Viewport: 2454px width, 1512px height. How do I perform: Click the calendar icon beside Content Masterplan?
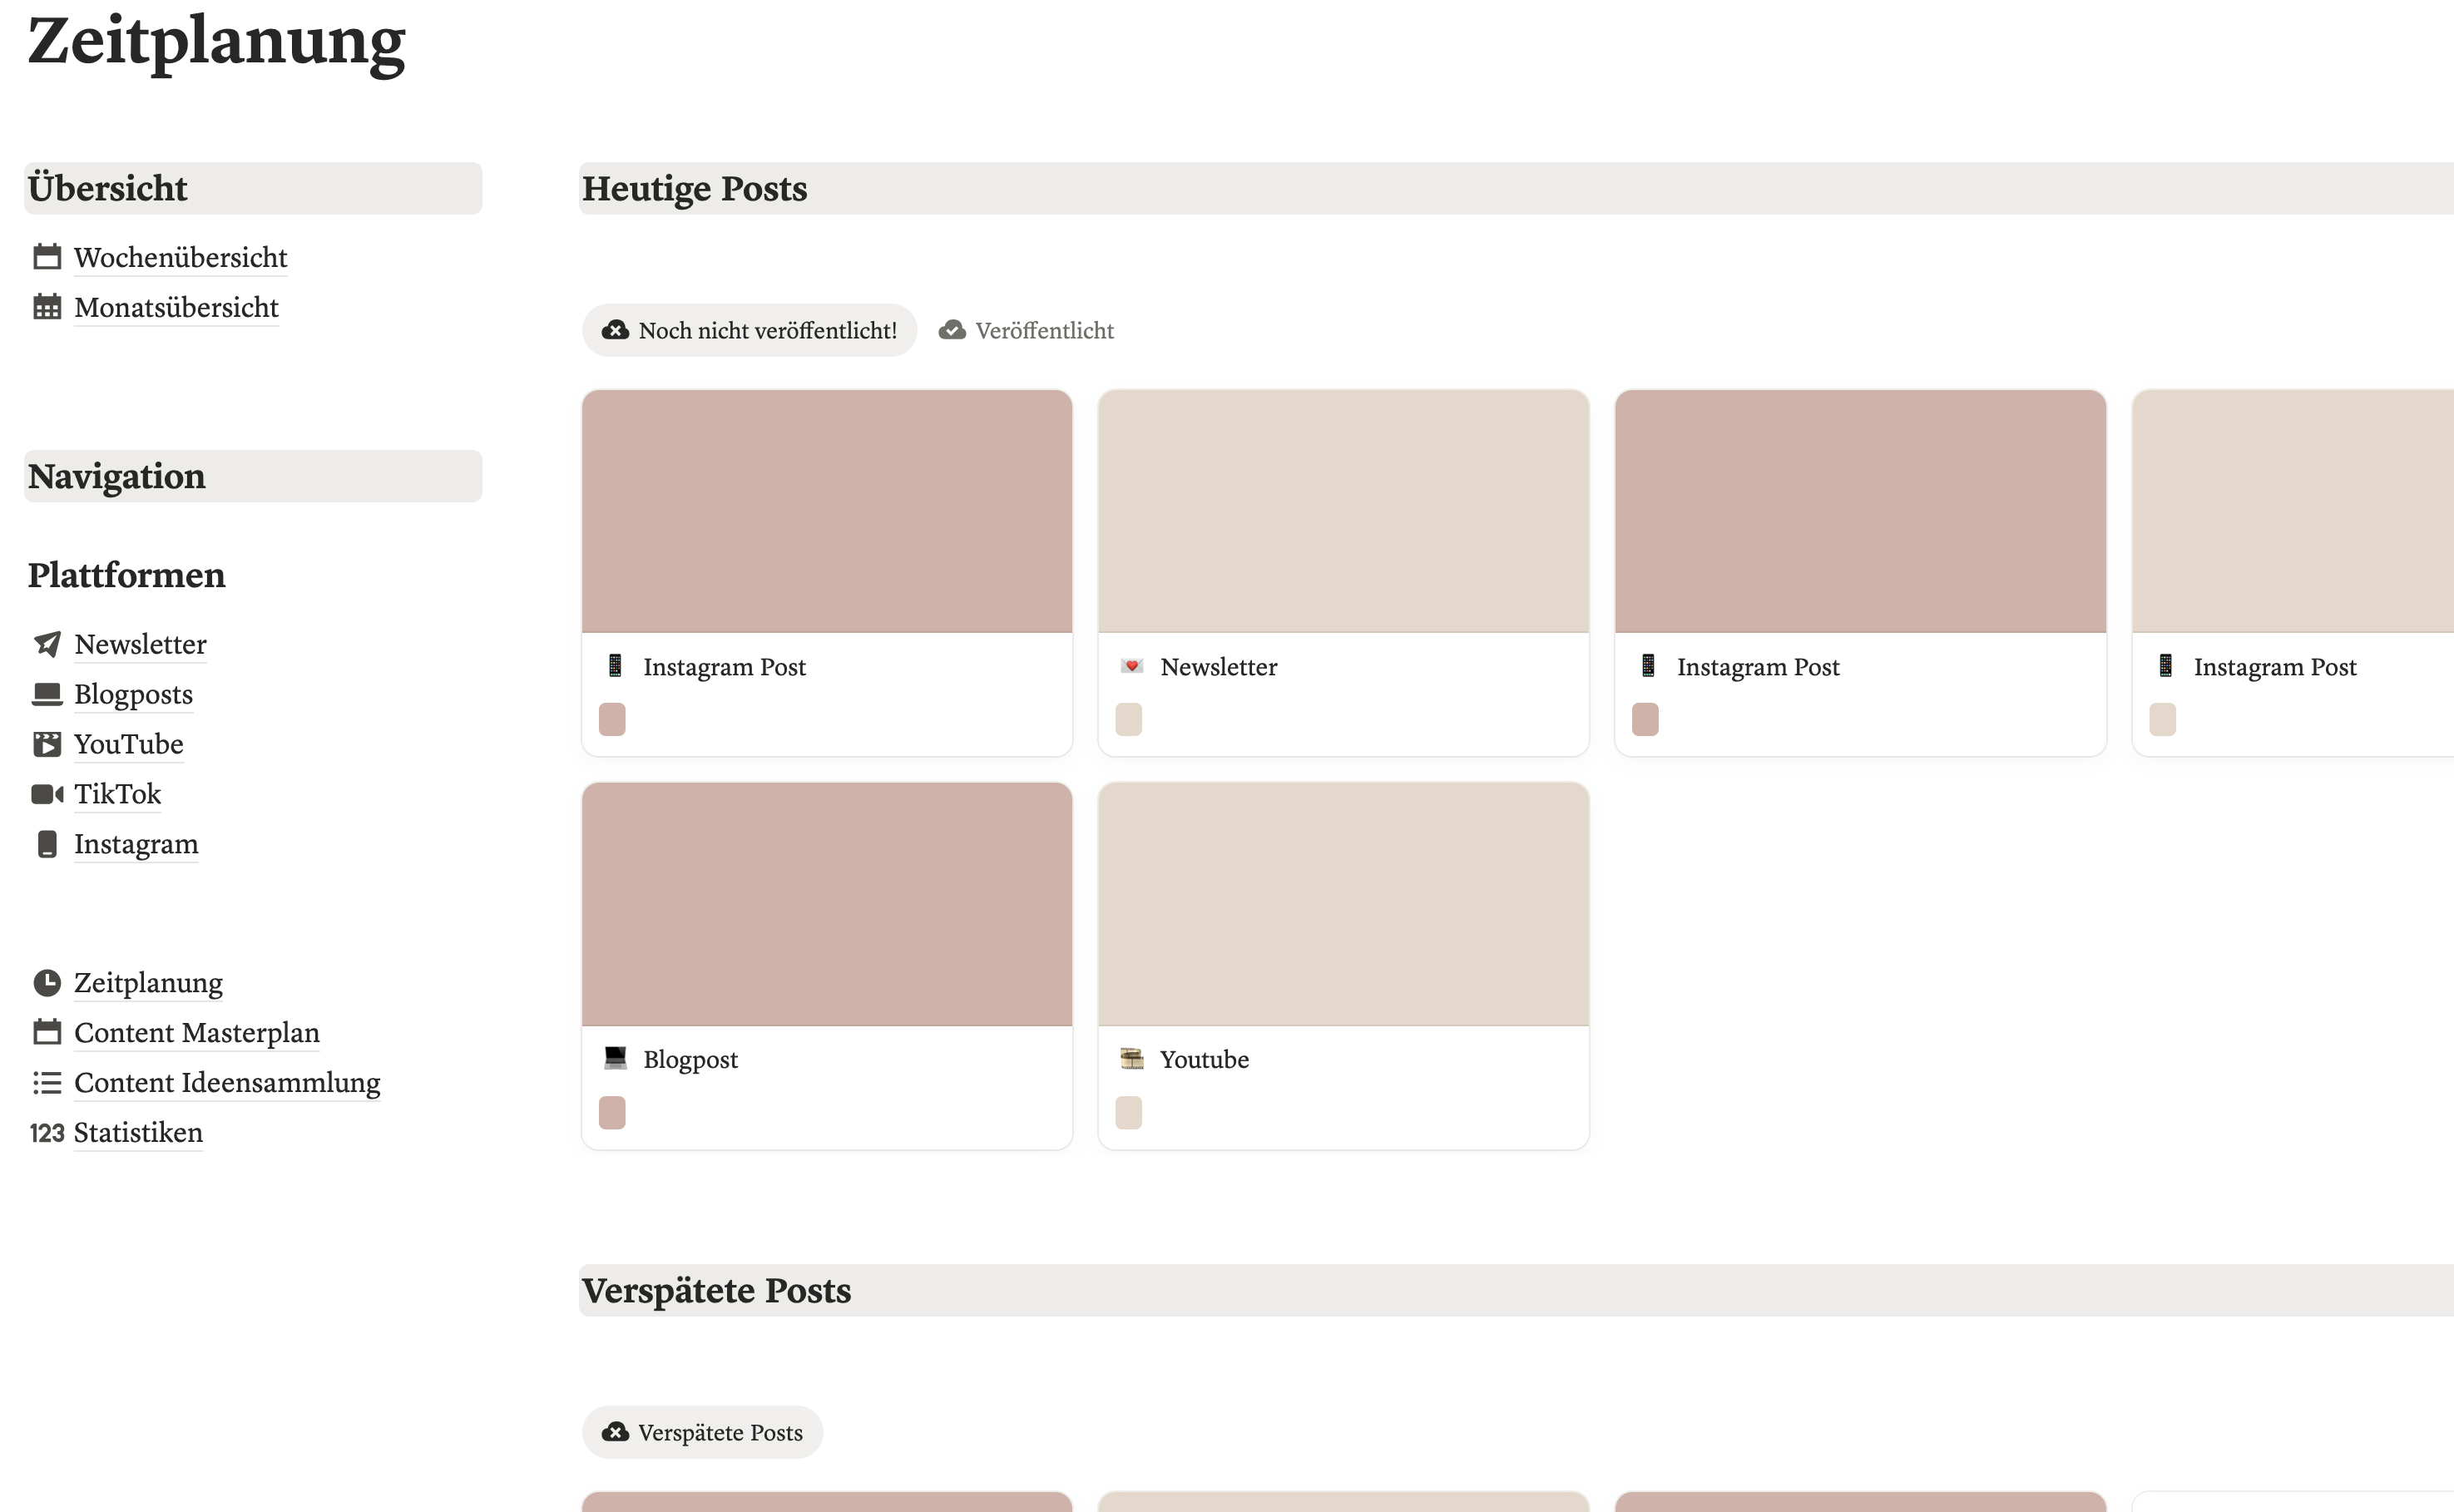point(47,1032)
